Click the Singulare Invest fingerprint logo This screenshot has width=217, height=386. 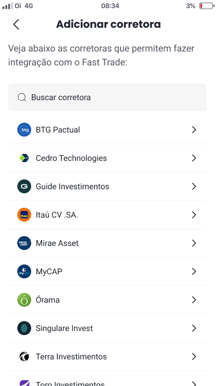[24, 328]
